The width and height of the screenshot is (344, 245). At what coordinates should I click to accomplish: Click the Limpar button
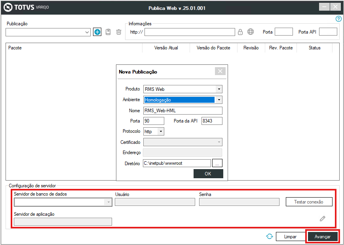pos(290,237)
